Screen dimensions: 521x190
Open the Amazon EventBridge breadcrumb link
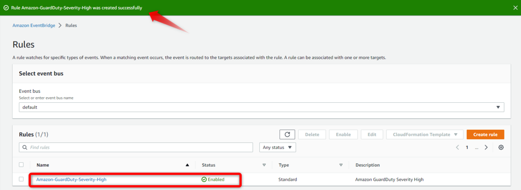(34, 26)
